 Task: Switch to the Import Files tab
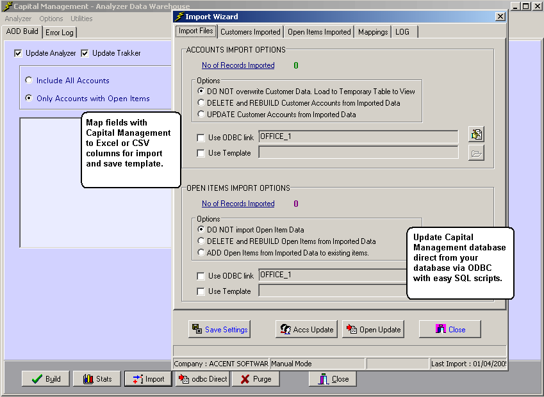point(196,31)
